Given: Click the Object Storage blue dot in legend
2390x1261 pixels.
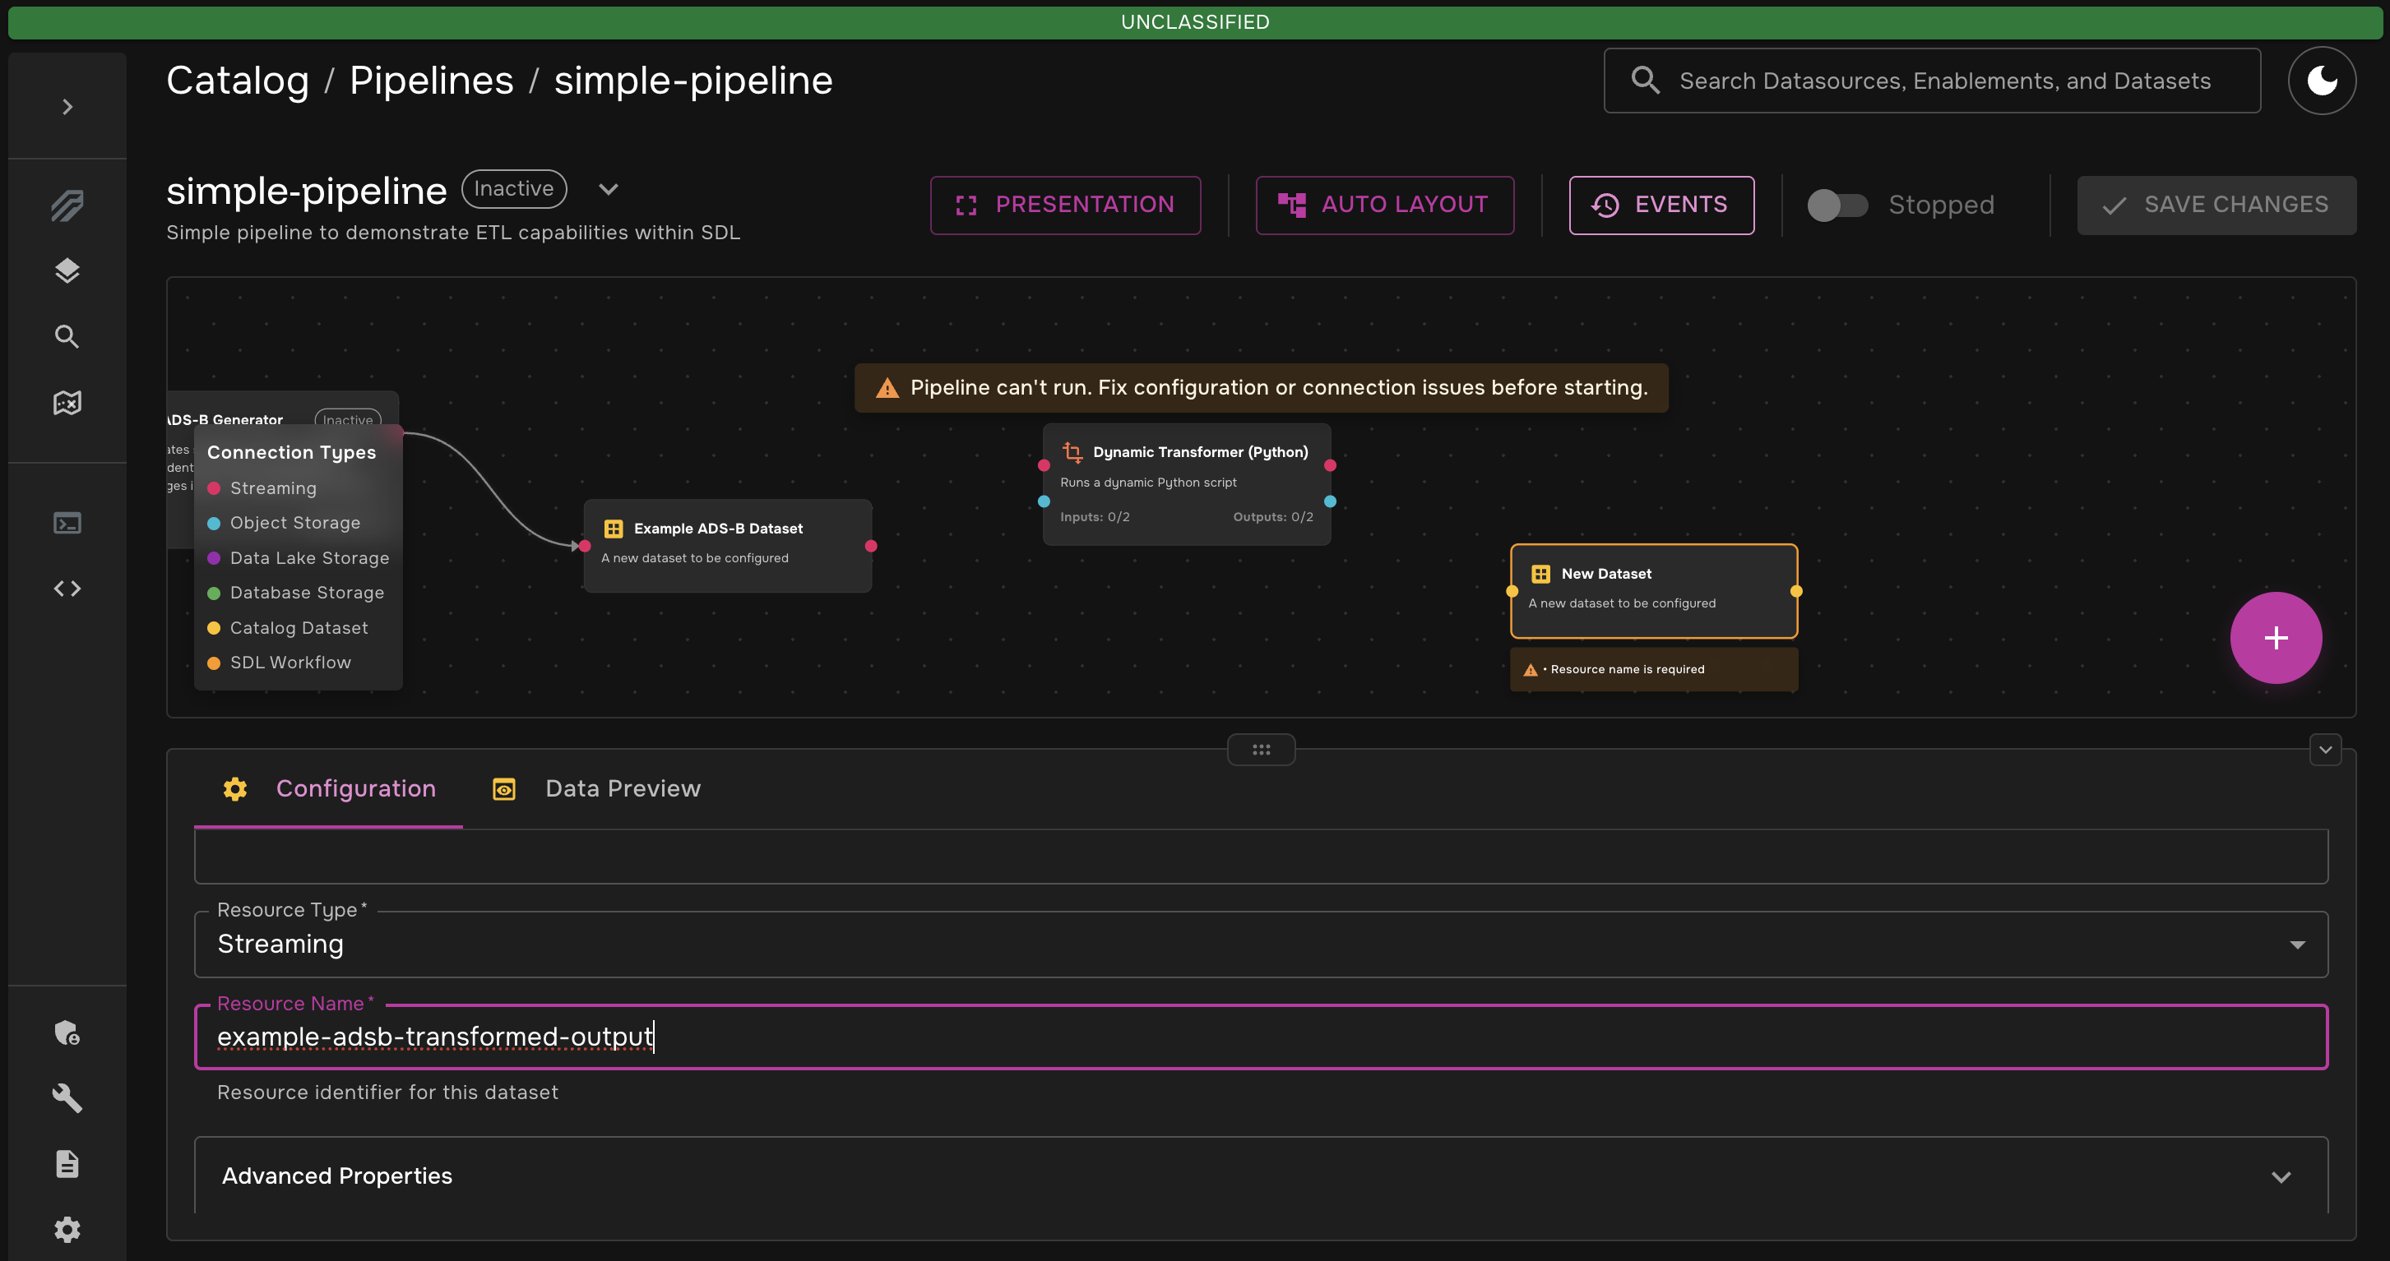Looking at the screenshot, I should click(213, 524).
